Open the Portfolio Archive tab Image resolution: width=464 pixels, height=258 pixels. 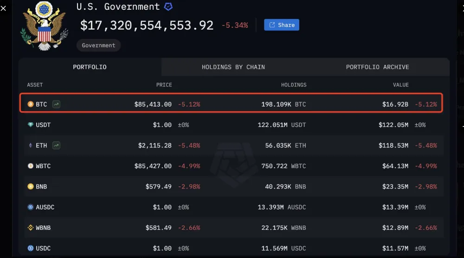point(377,67)
